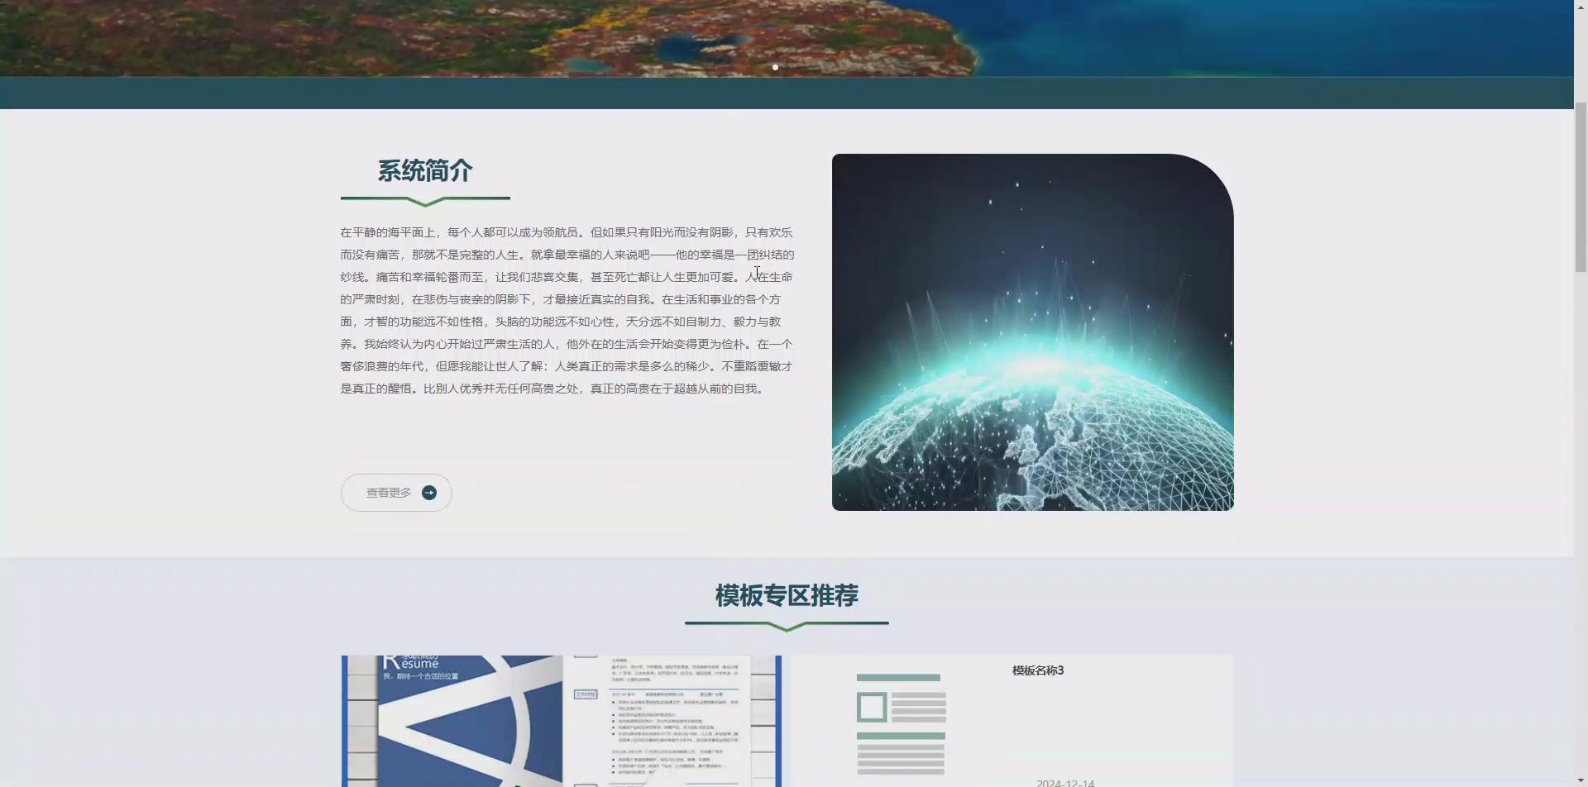This screenshot has width=1588, height=787.
Task: Click the glowing earth network image
Action: coord(1032,331)
